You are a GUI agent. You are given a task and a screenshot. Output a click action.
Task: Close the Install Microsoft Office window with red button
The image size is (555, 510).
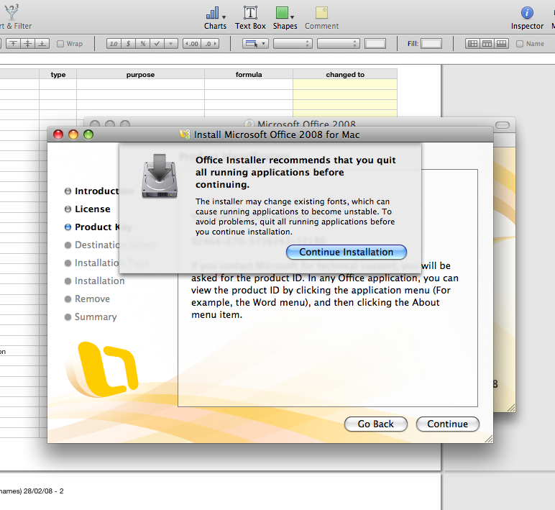[58, 135]
